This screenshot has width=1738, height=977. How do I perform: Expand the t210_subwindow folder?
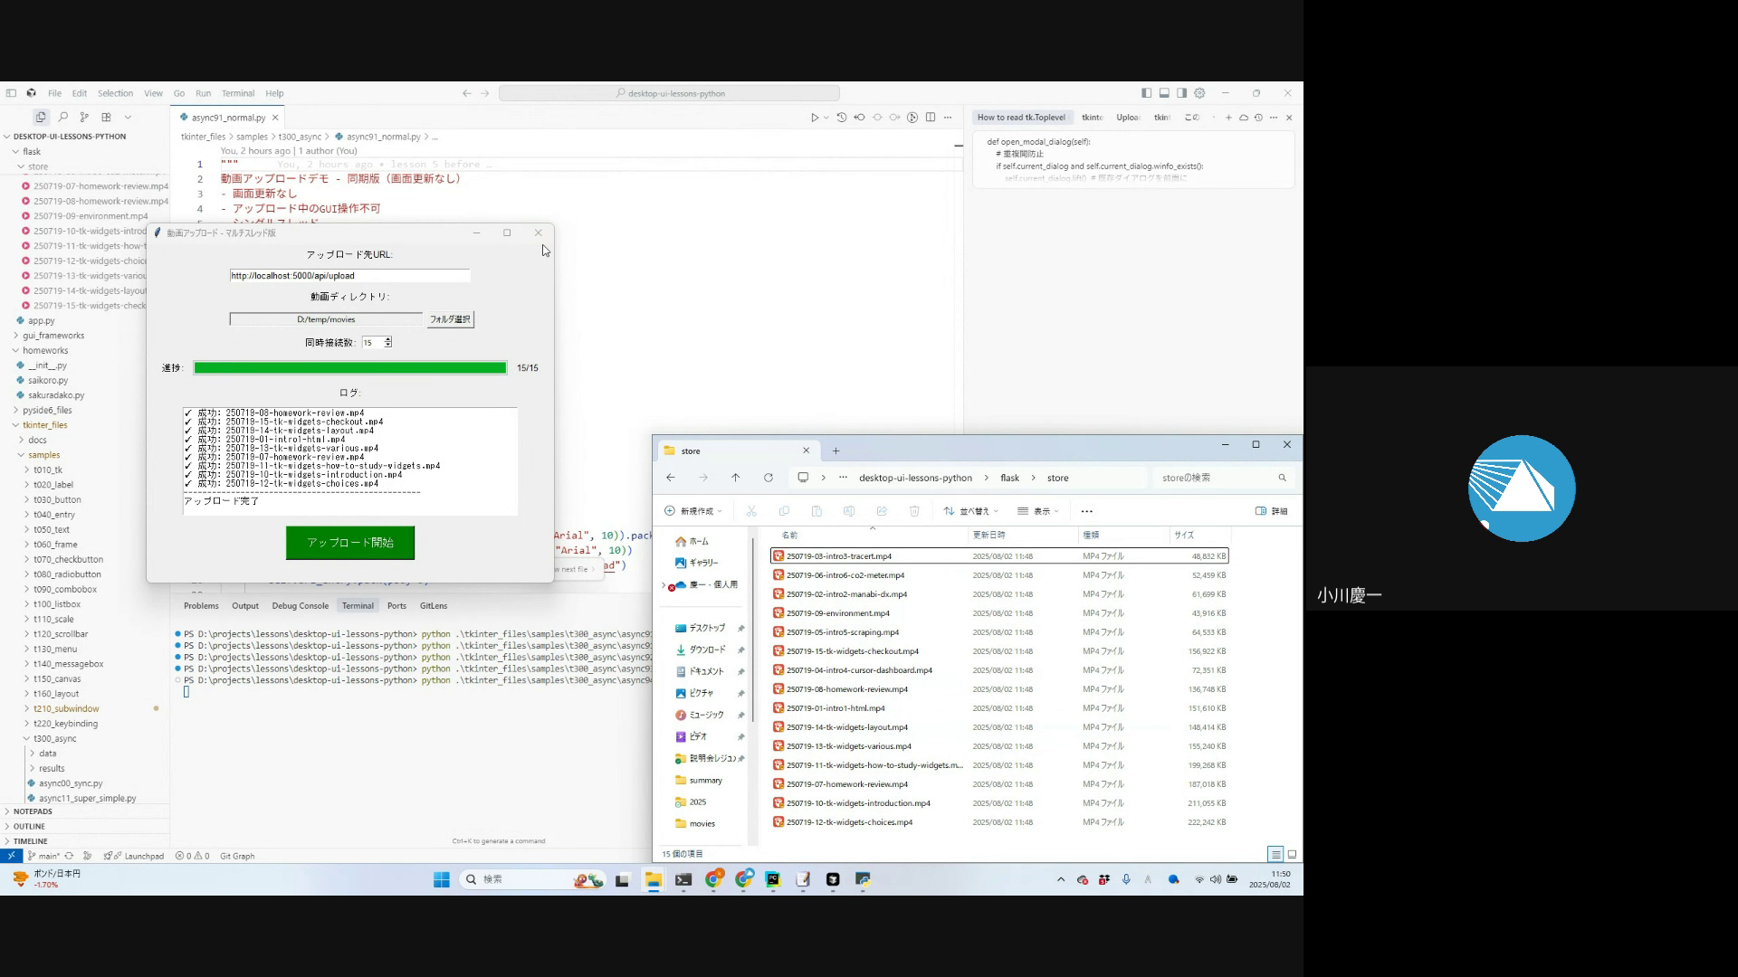[x=66, y=709]
